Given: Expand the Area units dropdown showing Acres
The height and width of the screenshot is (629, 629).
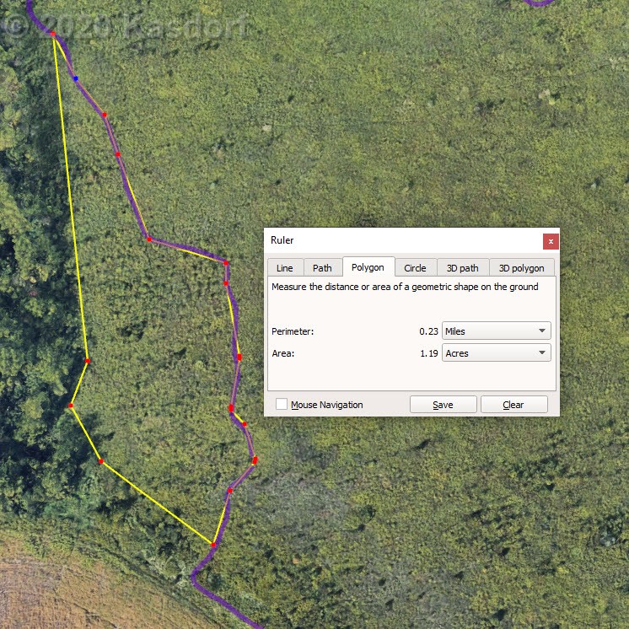Looking at the screenshot, I should tap(496, 353).
